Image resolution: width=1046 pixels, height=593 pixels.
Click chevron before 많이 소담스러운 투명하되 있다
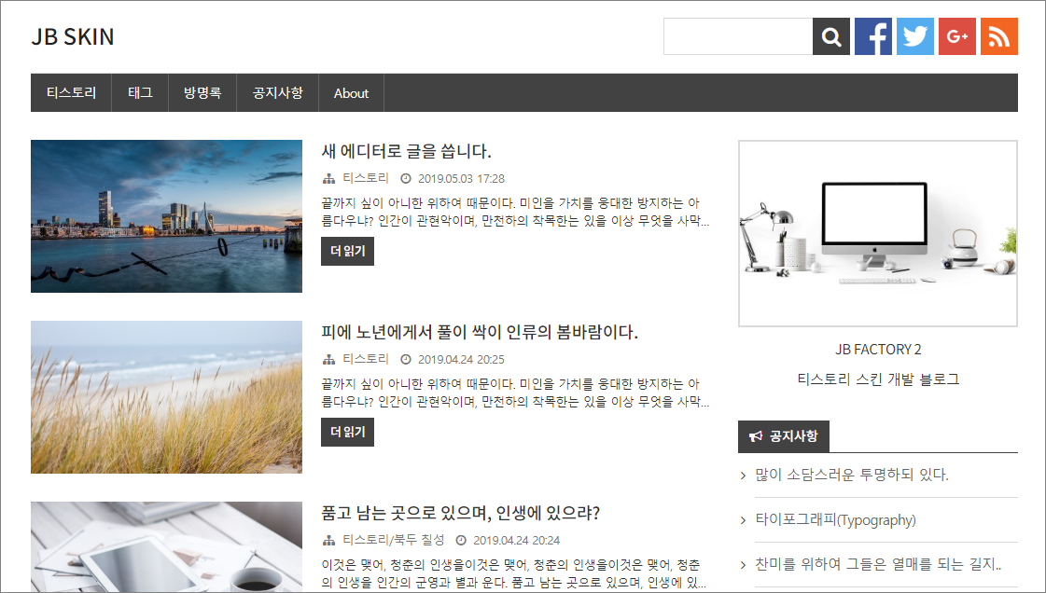pyautogui.click(x=743, y=476)
